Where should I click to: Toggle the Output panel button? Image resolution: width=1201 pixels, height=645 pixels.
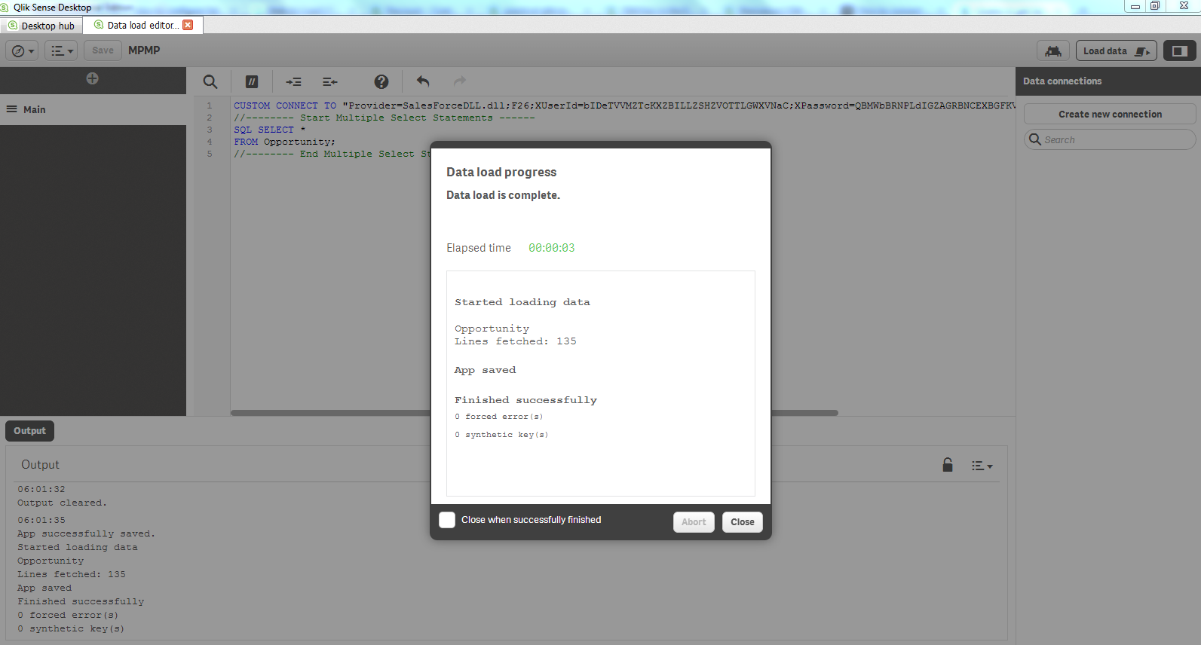click(x=30, y=431)
